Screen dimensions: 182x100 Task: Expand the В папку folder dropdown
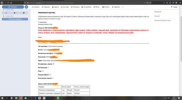(106, 7)
